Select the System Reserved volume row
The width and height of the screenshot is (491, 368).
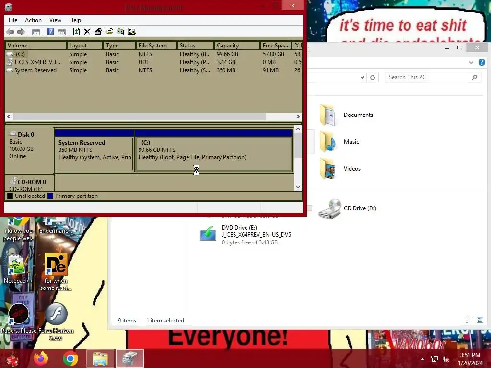pyautogui.click(x=153, y=70)
